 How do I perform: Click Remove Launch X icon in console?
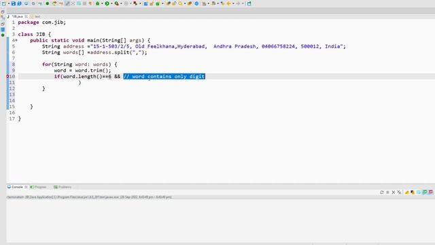393,192
